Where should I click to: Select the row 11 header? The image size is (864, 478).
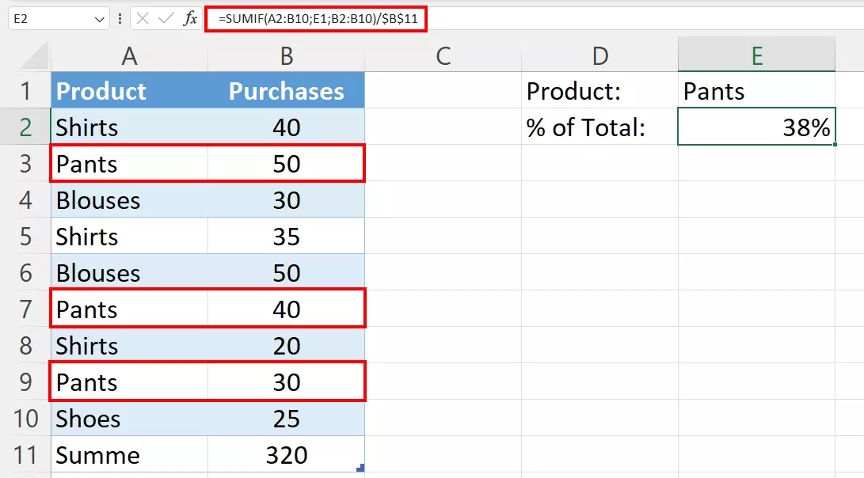pyautogui.click(x=25, y=455)
